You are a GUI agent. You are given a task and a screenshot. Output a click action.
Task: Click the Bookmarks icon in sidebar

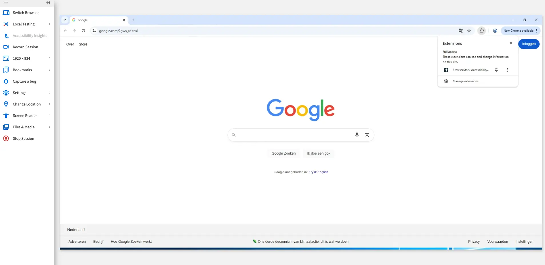[6, 70]
